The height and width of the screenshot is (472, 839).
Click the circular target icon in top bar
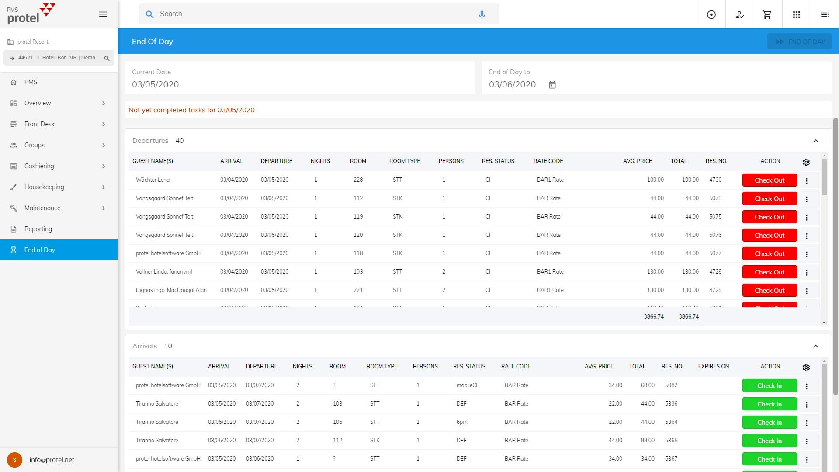click(x=711, y=14)
